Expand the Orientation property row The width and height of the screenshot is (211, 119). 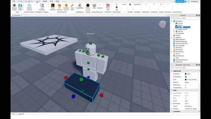[172, 103]
